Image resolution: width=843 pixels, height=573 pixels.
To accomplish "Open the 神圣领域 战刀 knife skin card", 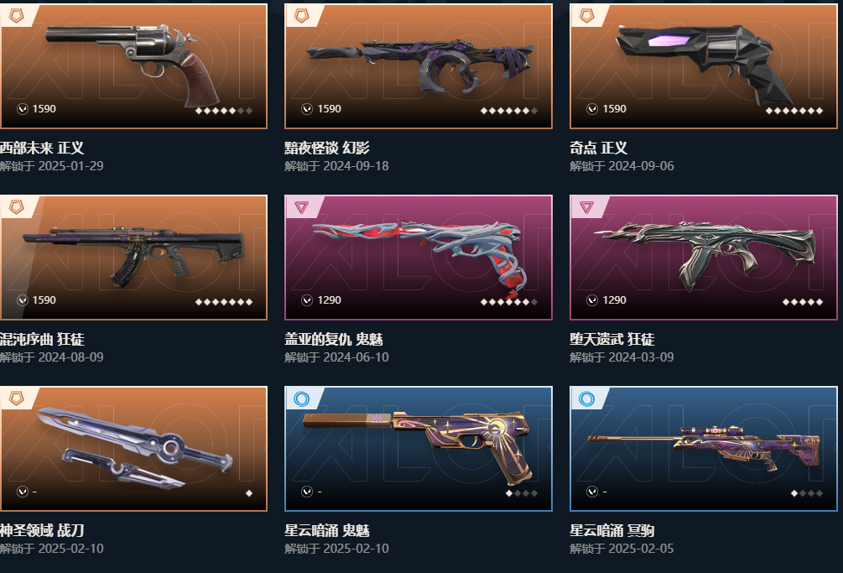I will pos(133,449).
